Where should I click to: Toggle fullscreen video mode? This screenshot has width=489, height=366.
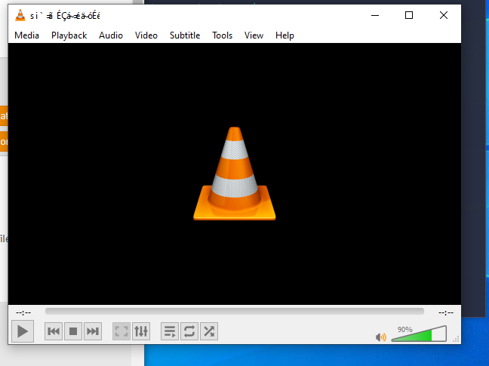[x=121, y=331]
